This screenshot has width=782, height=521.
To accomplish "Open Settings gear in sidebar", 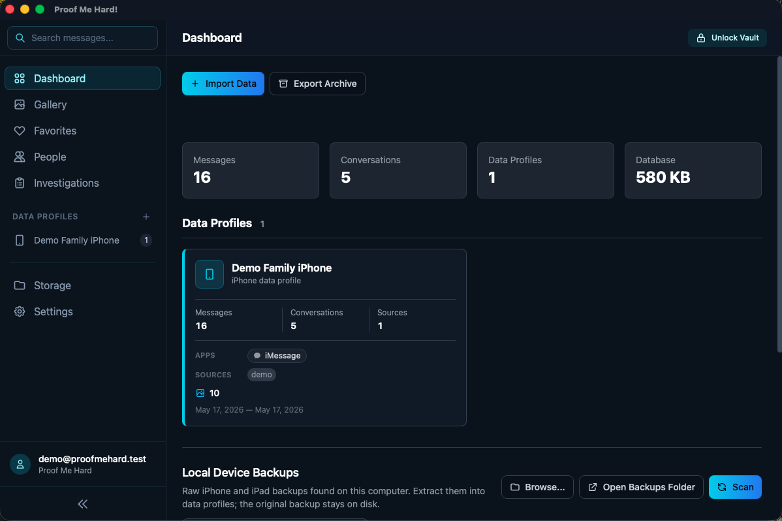I will click(x=20, y=311).
